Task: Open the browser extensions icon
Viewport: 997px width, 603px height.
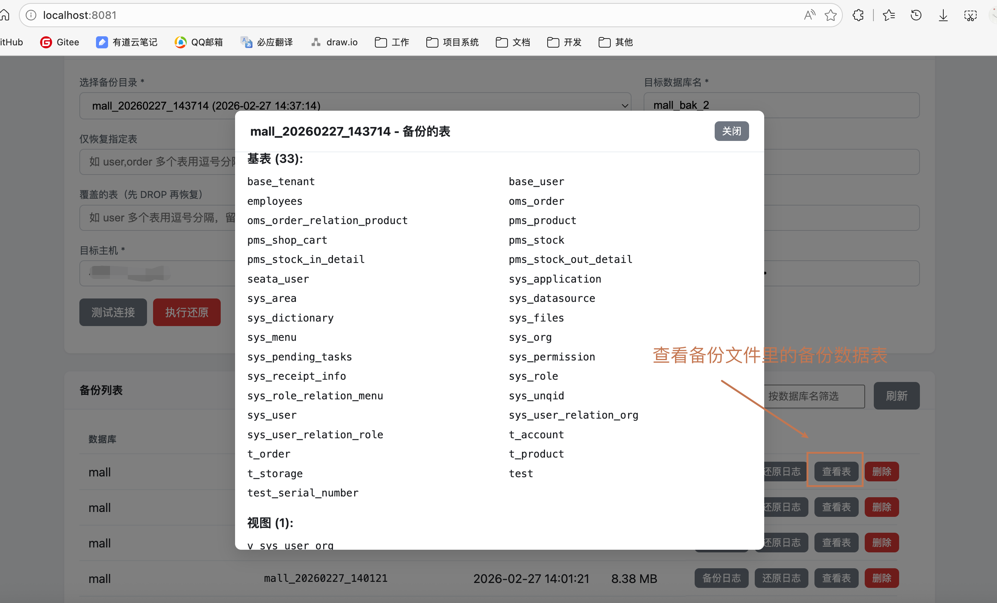Action: [858, 15]
